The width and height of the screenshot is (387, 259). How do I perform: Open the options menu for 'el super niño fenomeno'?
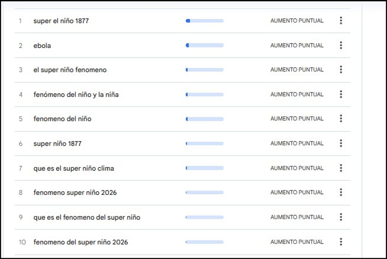coord(341,69)
